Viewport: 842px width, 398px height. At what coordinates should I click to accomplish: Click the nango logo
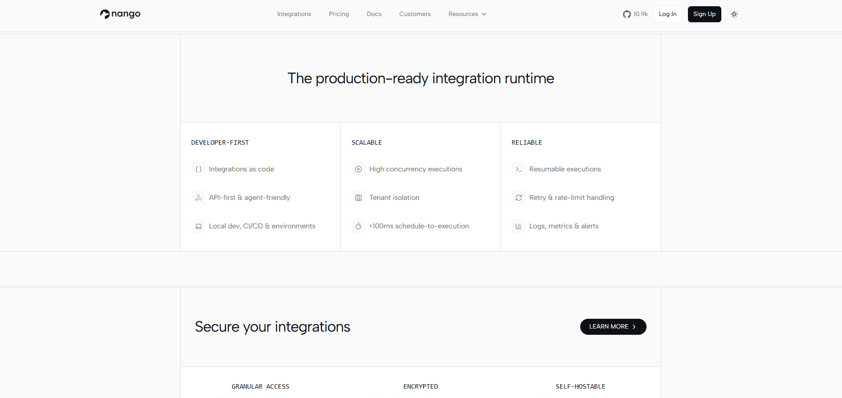tap(120, 14)
